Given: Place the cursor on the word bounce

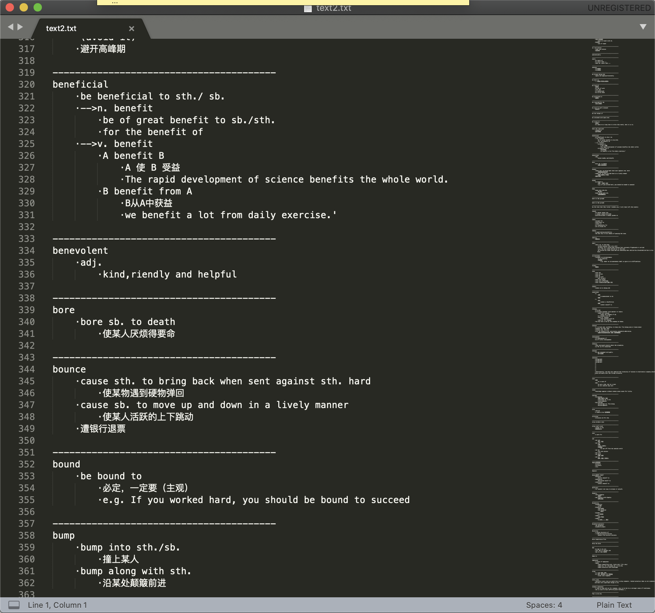Looking at the screenshot, I should pos(69,369).
